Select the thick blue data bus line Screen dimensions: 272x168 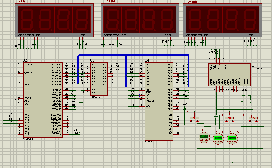[134, 55]
